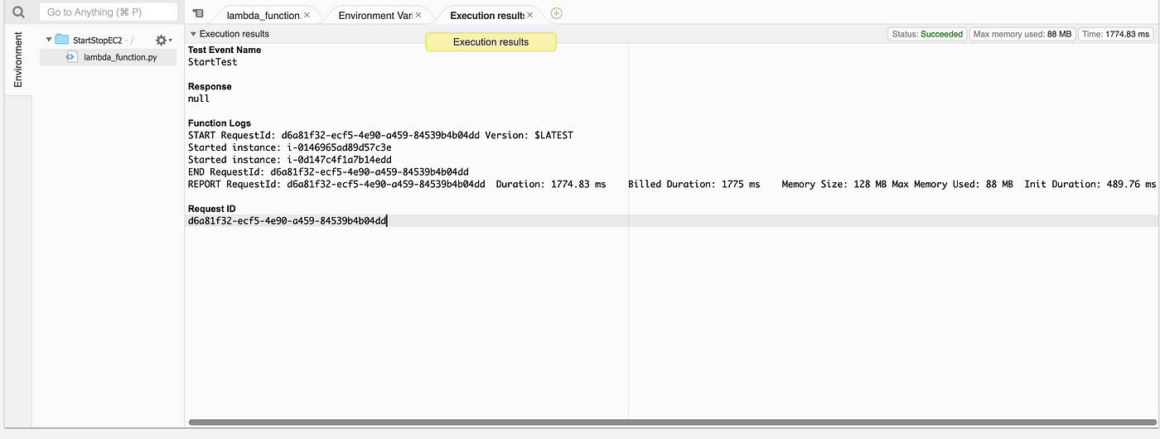This screenshot has width=1160, height=439.
Task: Close the lambda_function tab
Action: (307, 15)
